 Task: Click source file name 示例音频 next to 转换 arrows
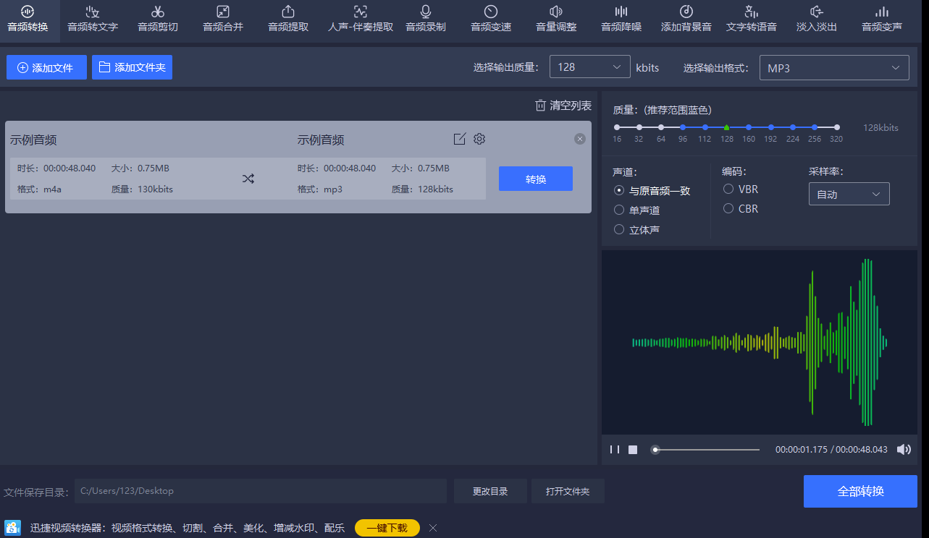tap(33, 140)
